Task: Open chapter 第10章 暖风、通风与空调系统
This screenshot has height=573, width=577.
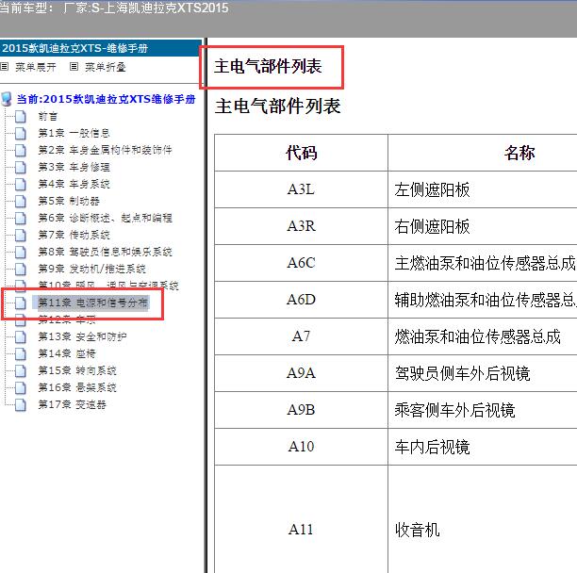Action: pyautogui.click(x=108, y=285)
